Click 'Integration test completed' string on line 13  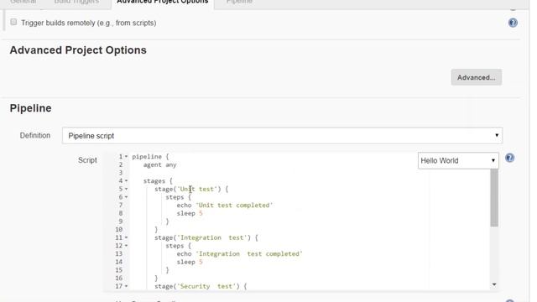point(249,254)
